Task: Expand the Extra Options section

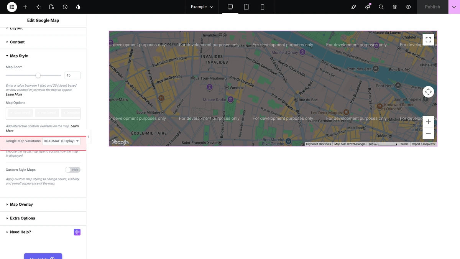Action: (x=43, y=218)
